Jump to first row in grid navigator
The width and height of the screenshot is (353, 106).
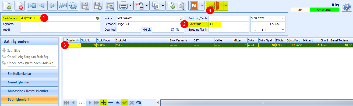(x=66, y=103)
